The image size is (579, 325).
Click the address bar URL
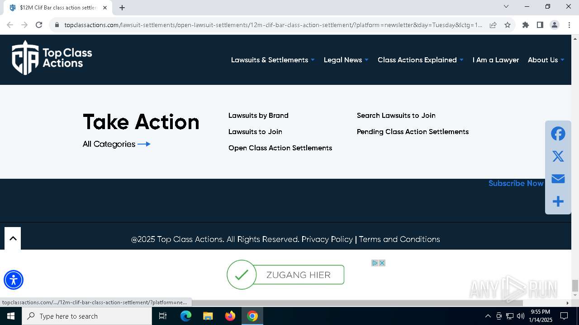point(273,25)
